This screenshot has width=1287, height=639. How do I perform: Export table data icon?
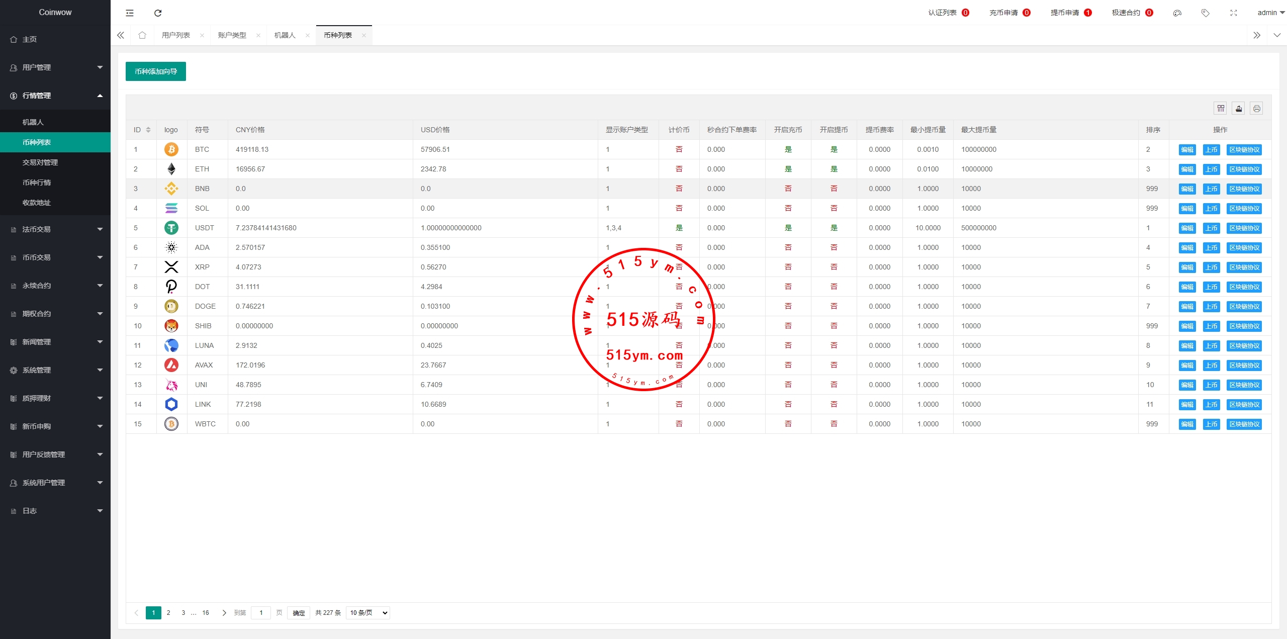pyautogui.click(x=1239, y=108)
